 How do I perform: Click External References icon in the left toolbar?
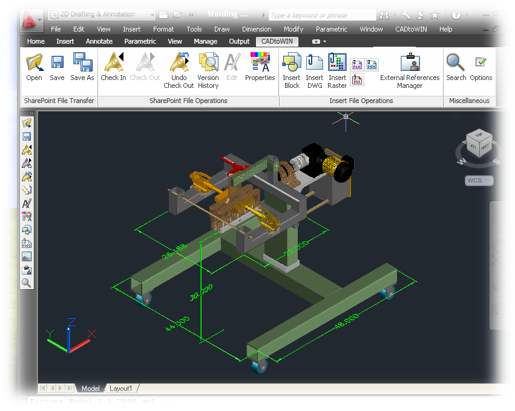tap(27, 270)
